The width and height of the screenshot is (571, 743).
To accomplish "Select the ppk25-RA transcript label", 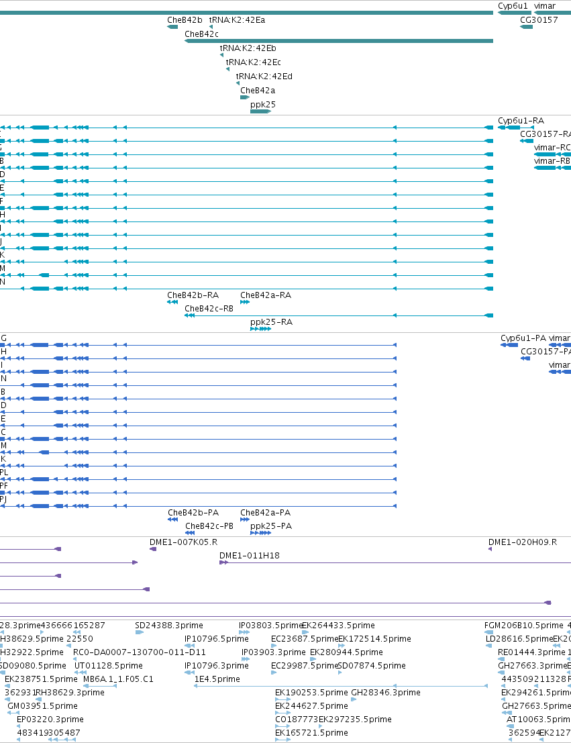I will 271,322.
